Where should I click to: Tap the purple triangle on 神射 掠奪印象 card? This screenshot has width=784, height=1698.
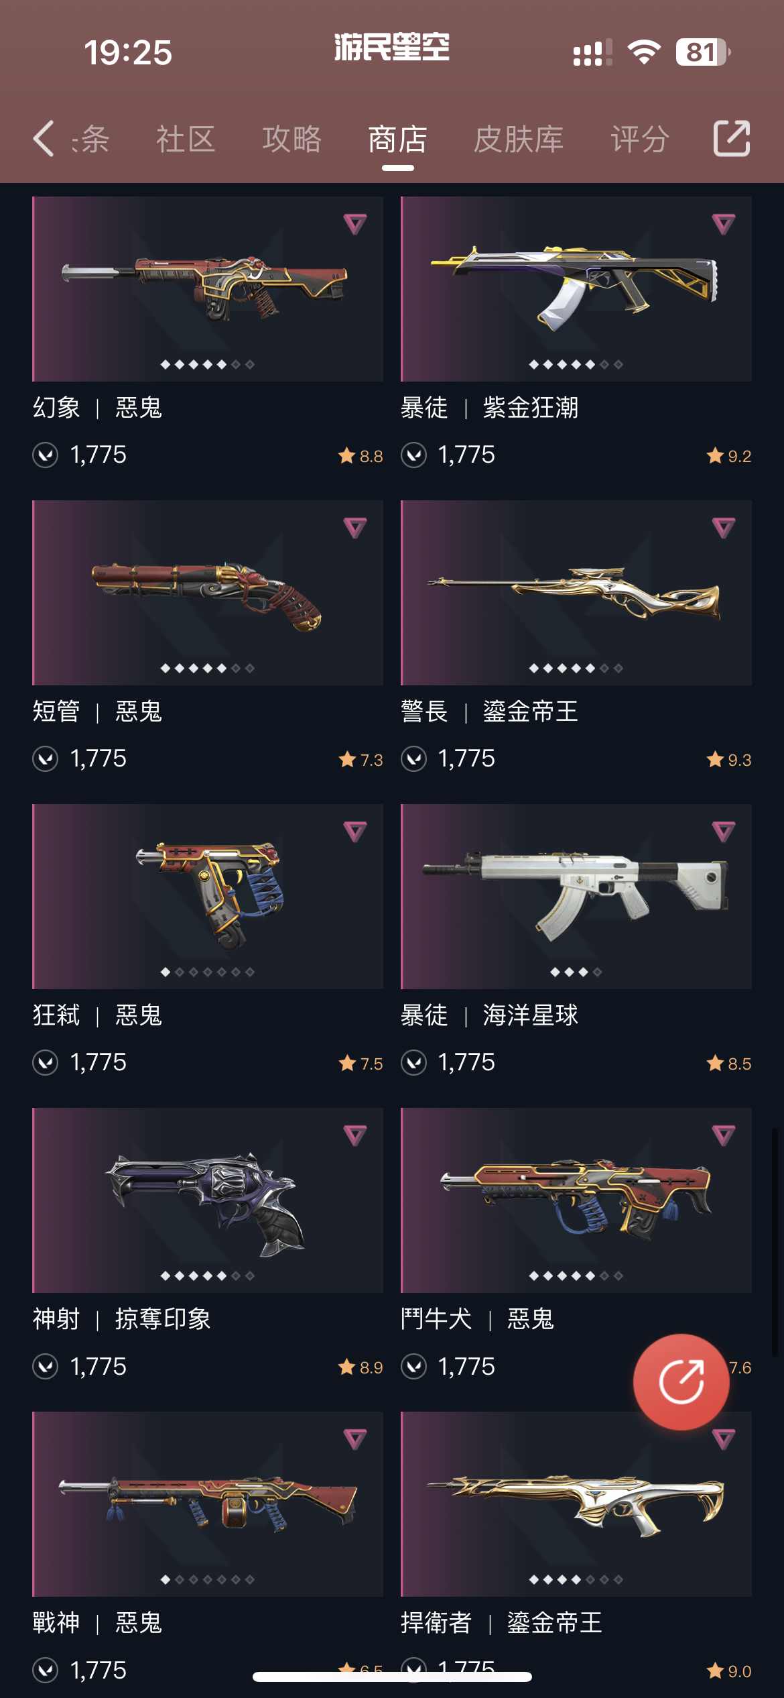pos(354,1135)
